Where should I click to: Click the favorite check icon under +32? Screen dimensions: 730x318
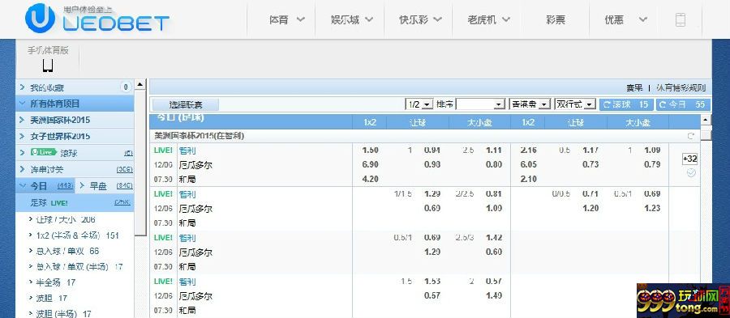tap(691, 172)
